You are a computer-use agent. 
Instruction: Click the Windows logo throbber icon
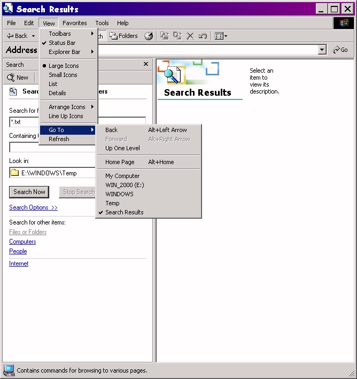pos(343,23)
